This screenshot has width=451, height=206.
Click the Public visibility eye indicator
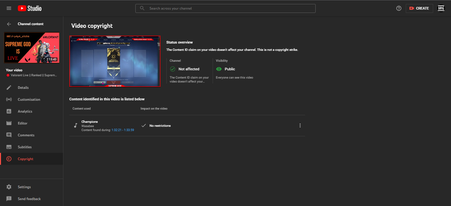click(219, 69)
